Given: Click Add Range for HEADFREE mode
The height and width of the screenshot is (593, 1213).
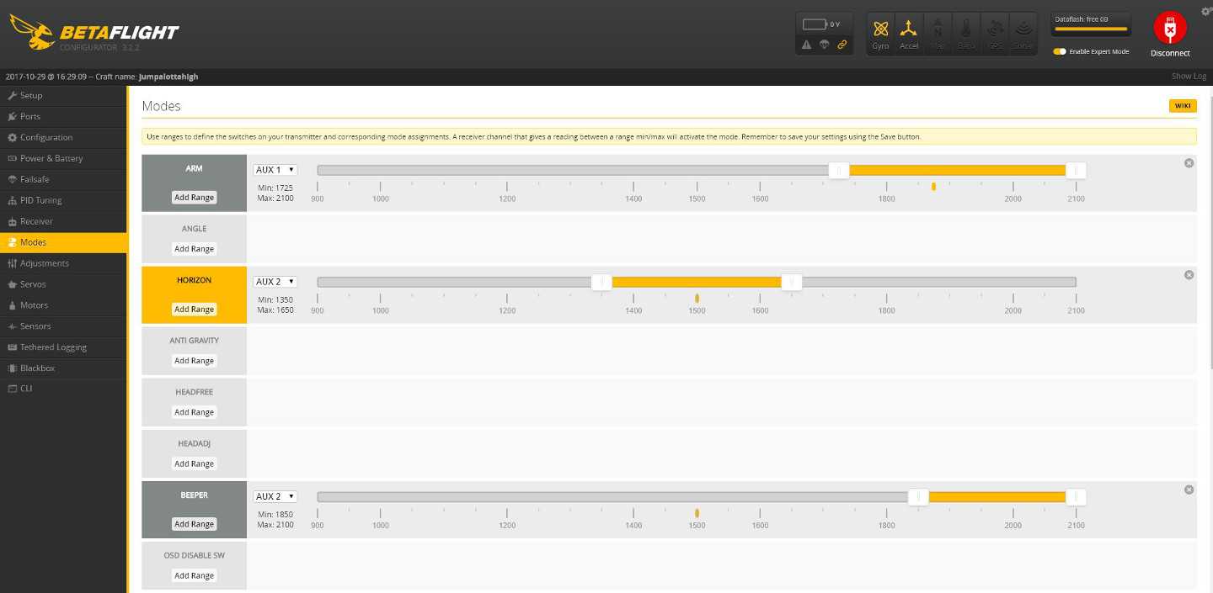Looking at the screenshot, I should pyautogui.click(x=194, y=412).
